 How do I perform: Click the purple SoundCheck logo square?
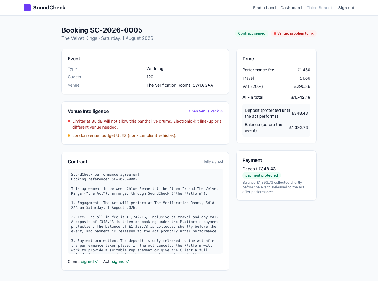(x=27, y=8)
